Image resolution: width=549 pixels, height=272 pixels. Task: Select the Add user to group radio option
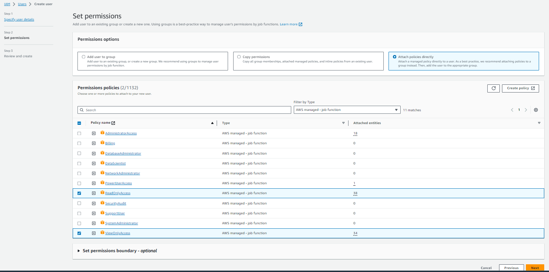[x=84, y=57]
